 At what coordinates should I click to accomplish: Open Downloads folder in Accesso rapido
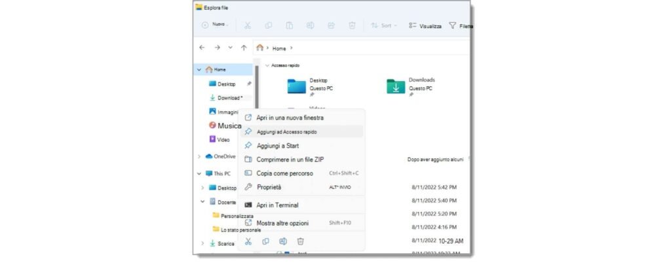[x=411, y=87]
